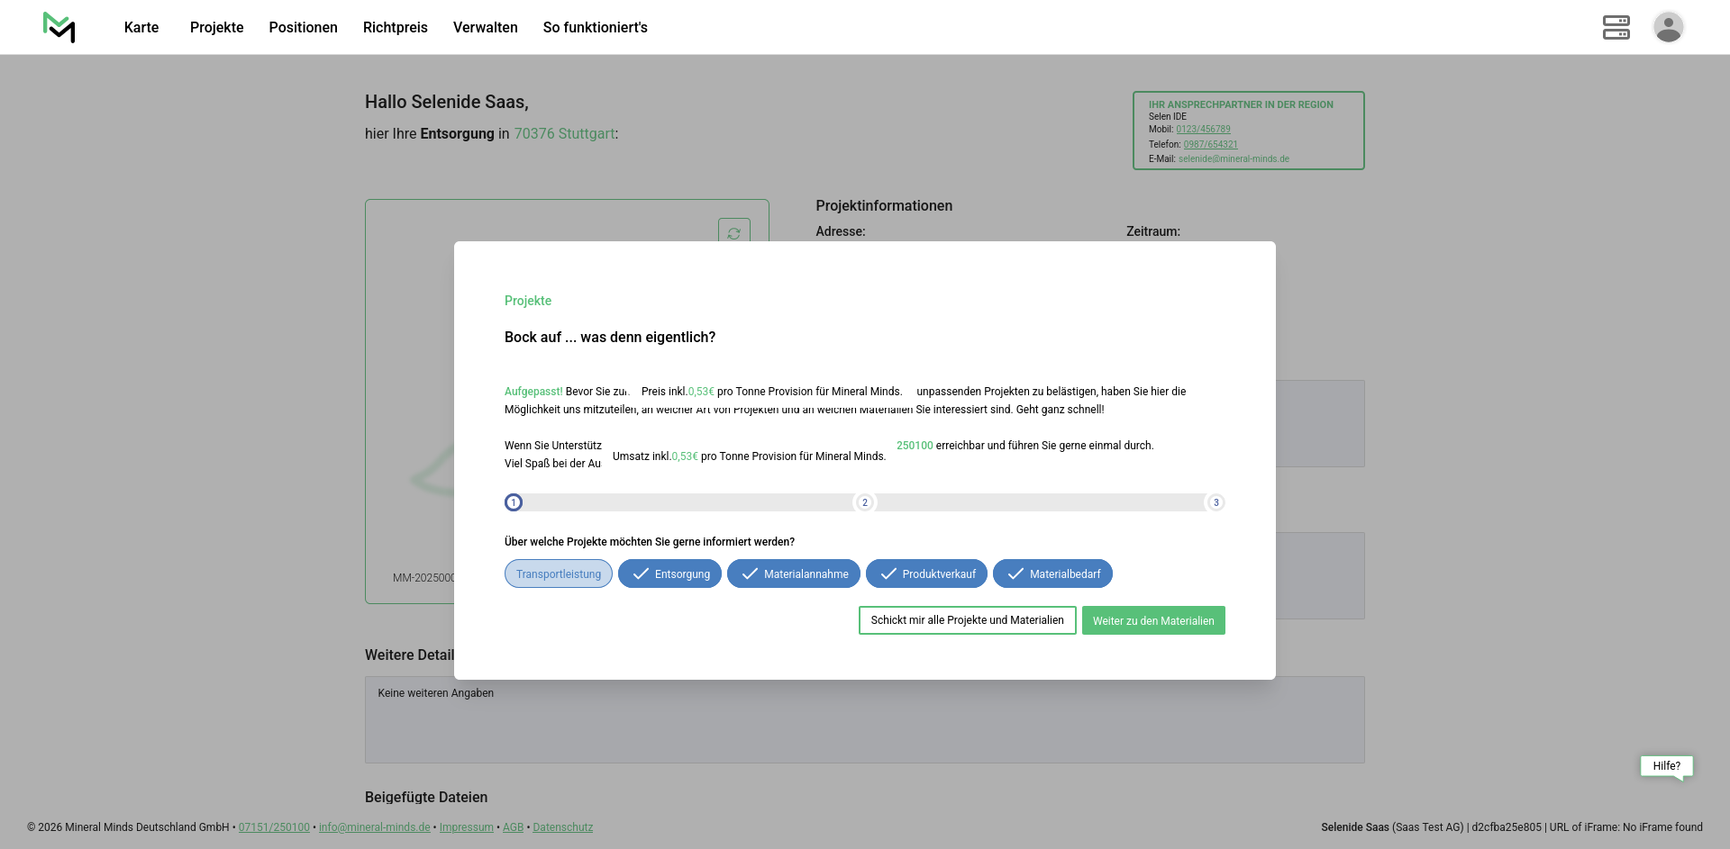The width and height of the screenshot is (1730, 849).
Task: Open the server list icon in header
Action: point(1616,27)
